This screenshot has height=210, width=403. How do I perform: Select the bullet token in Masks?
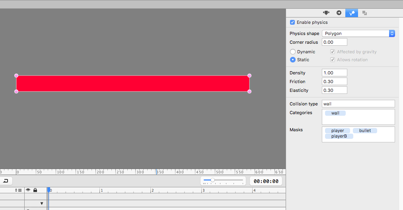click(365, 130)
